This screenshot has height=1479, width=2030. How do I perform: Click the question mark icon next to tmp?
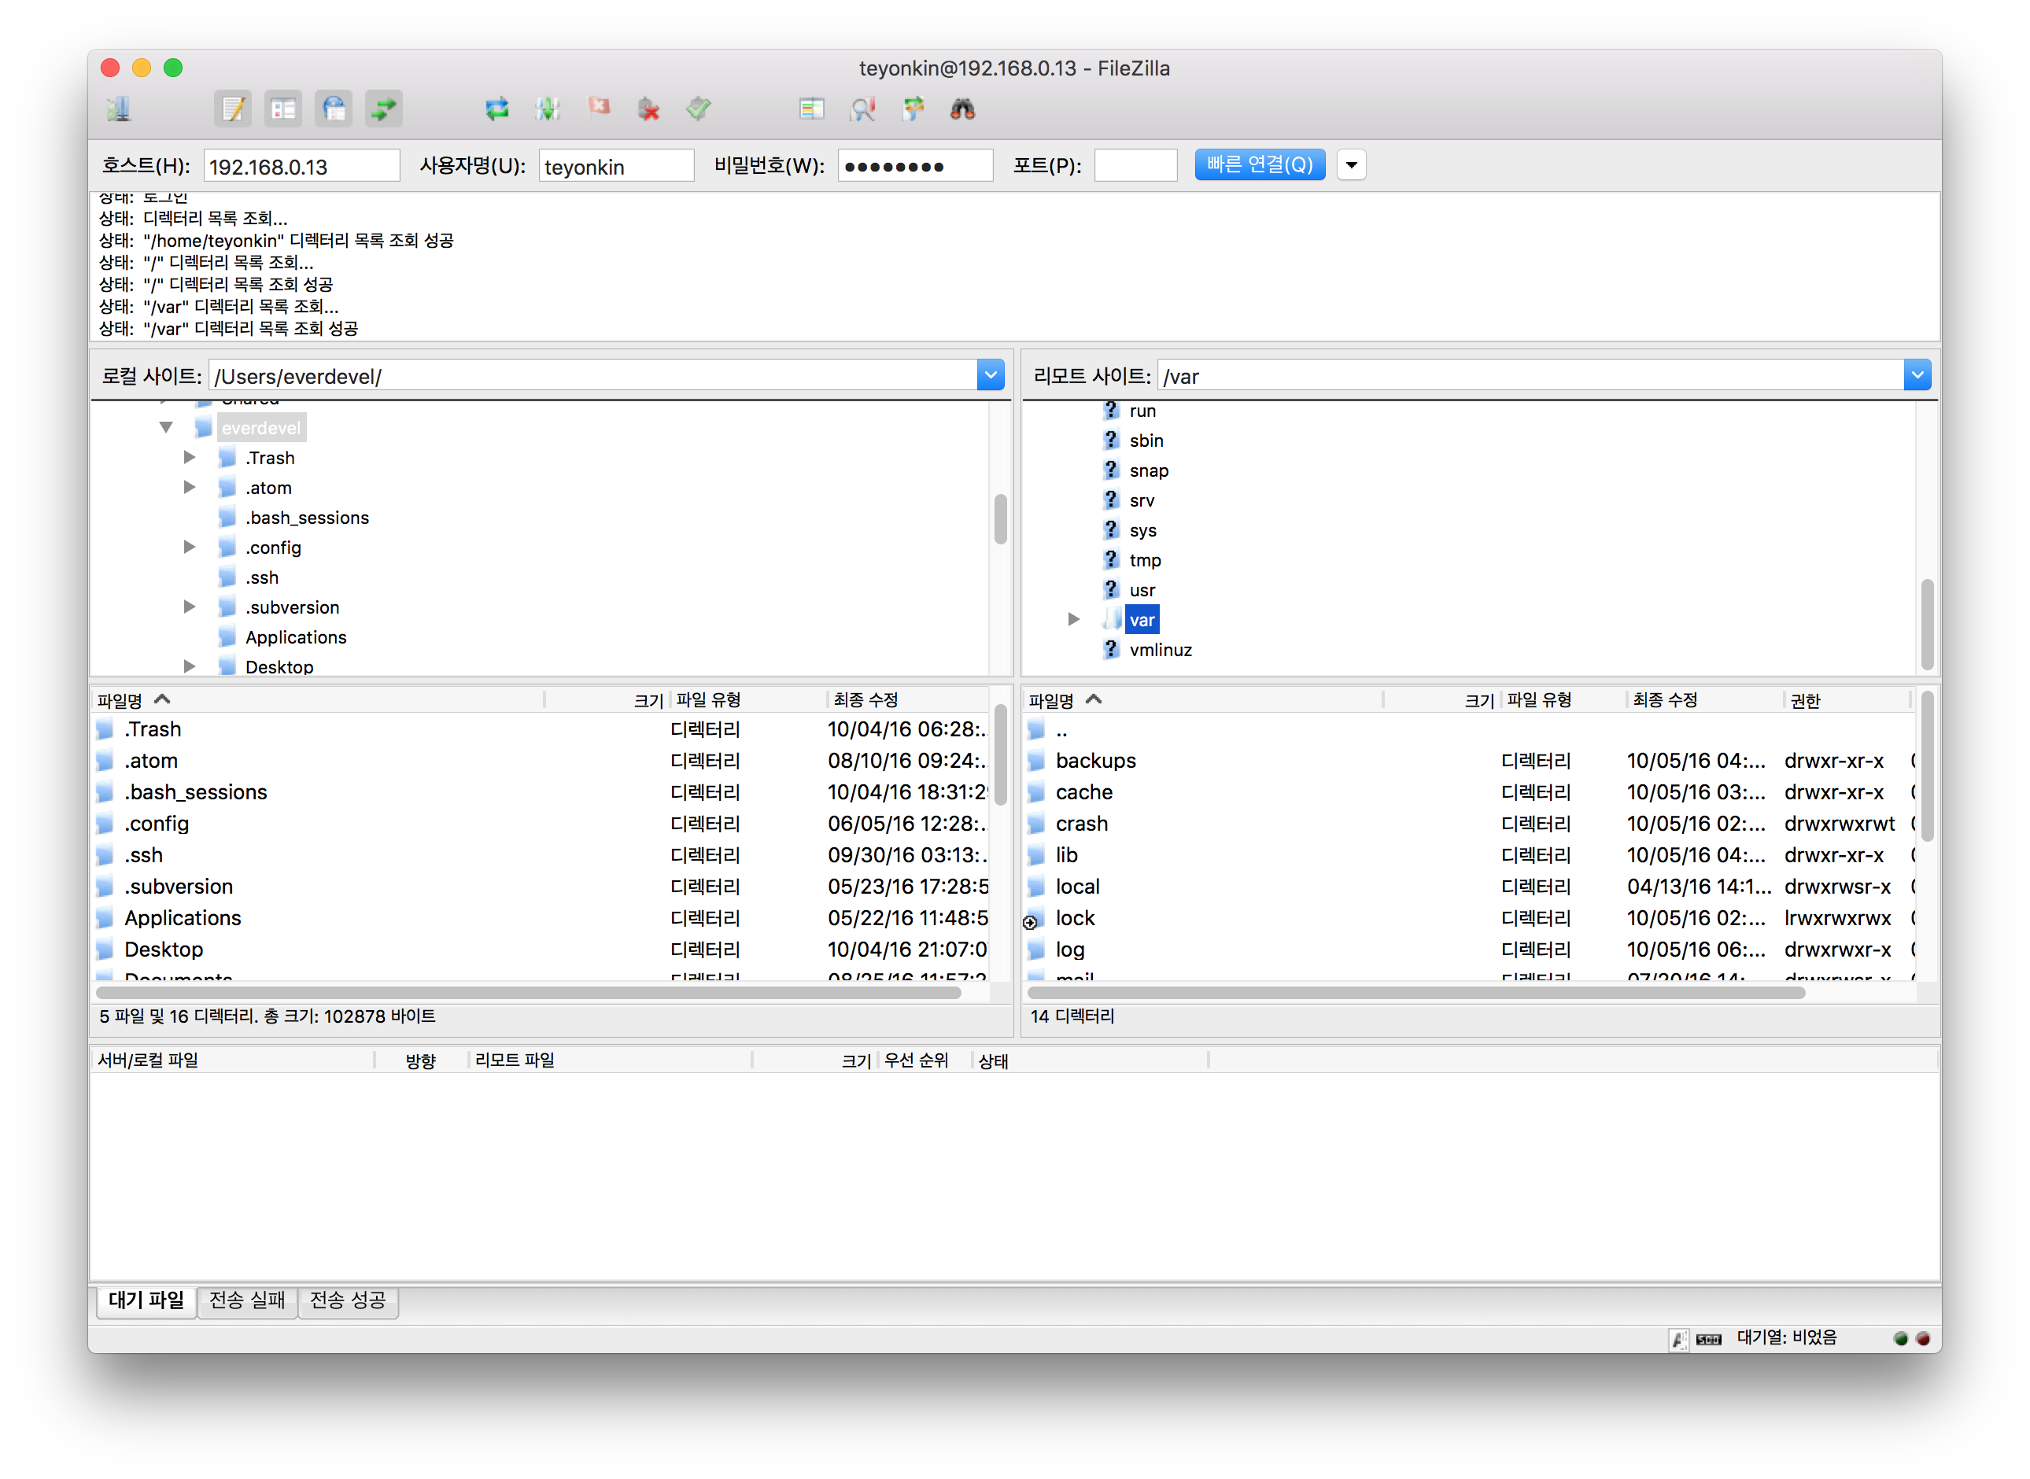1111,559
